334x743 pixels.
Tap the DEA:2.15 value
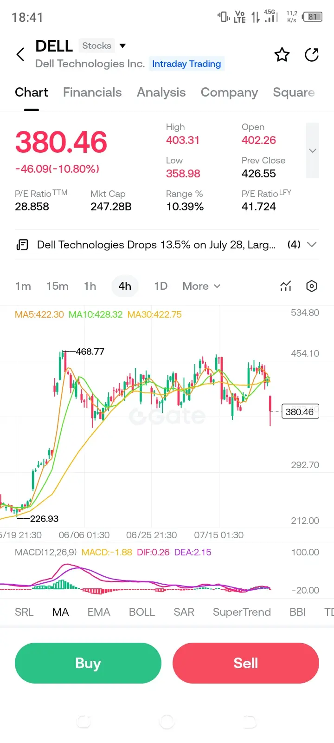(x=193, y=552)
